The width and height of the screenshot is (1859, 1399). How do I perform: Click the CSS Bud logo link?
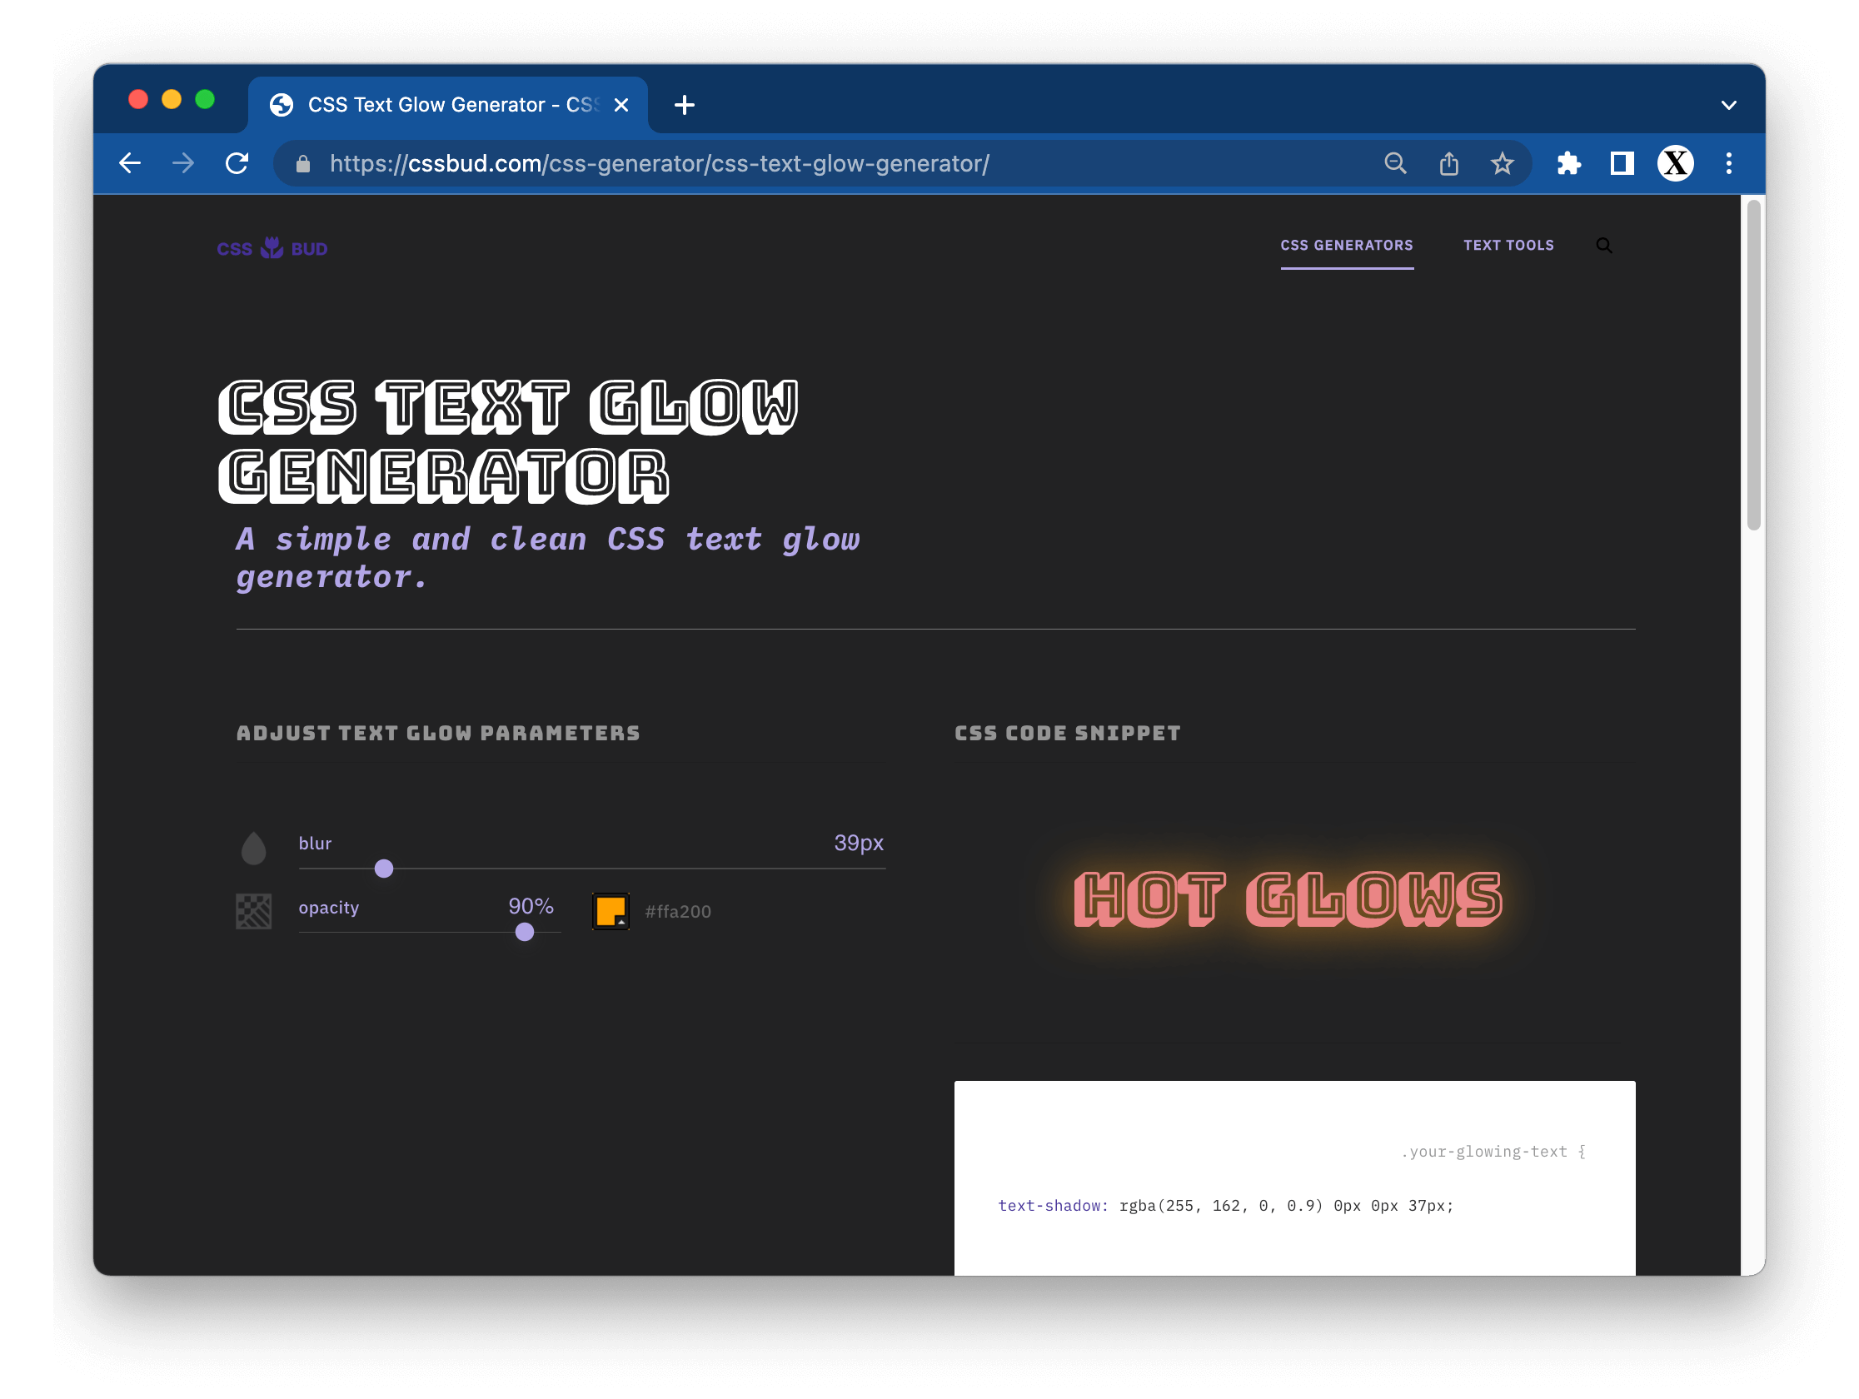pyautogui.click(x=272, y=249)
